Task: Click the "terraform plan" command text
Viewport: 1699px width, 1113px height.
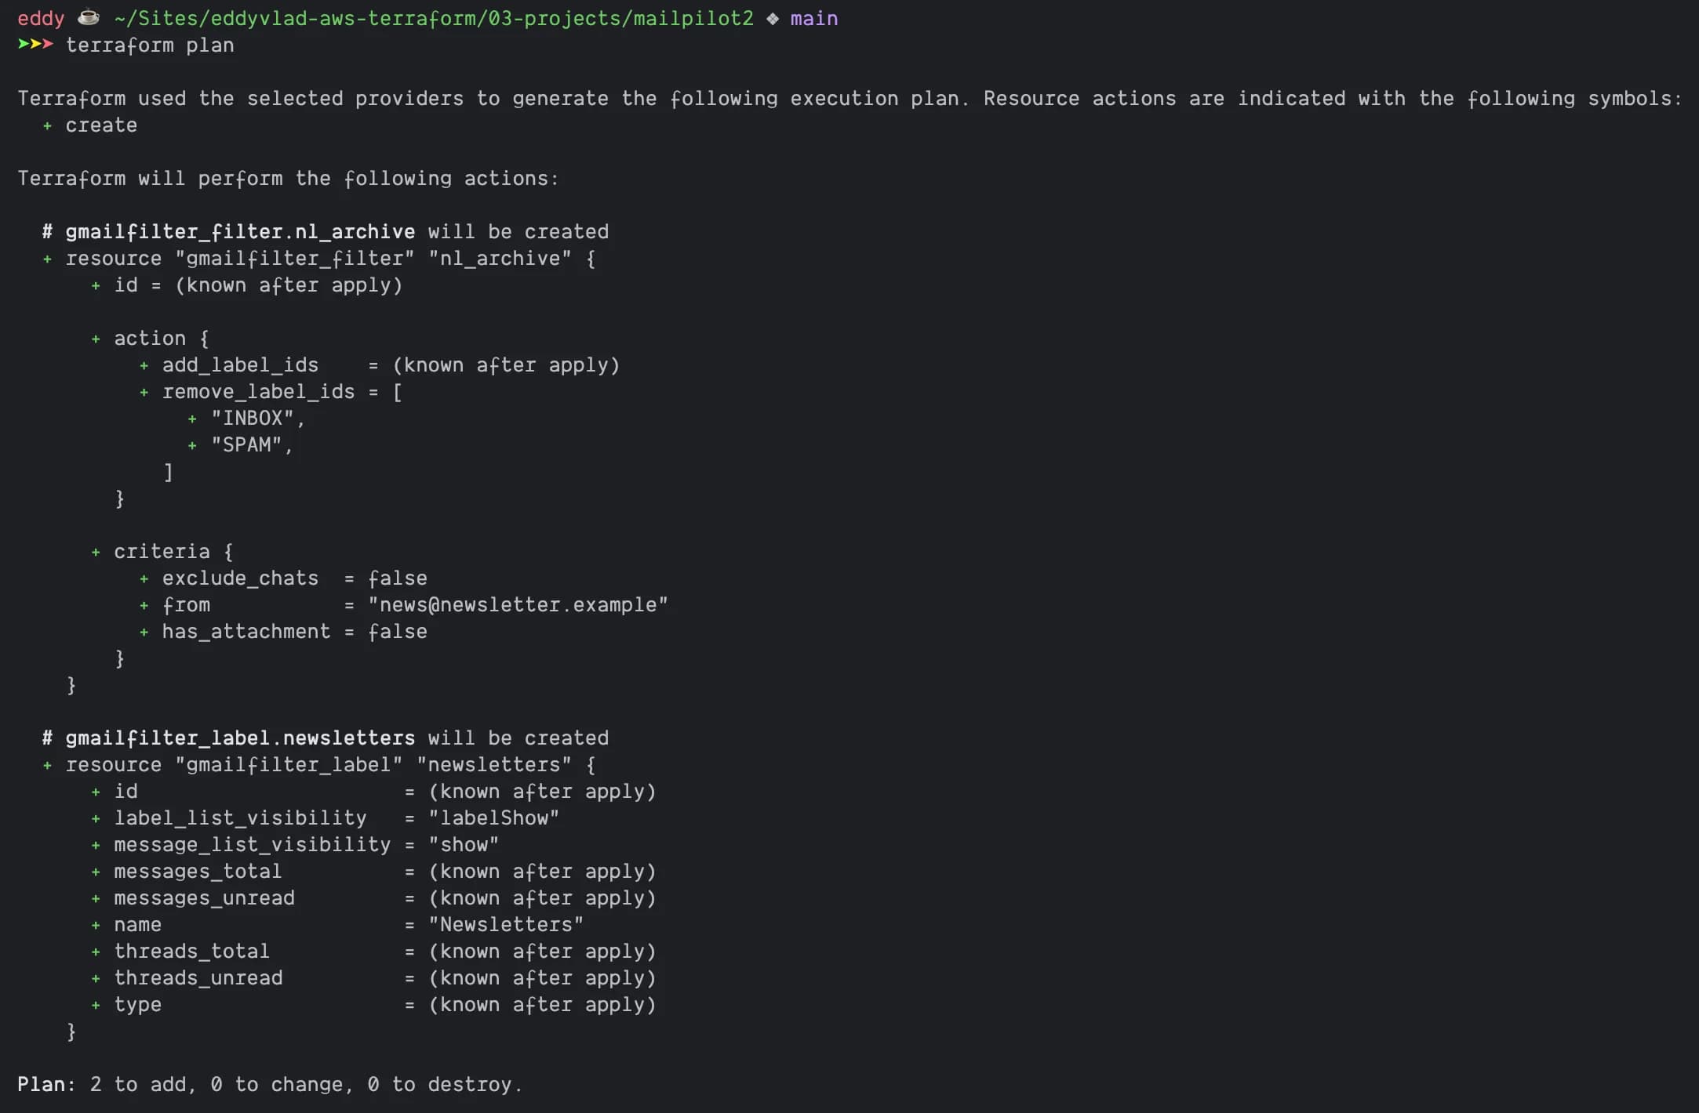Action: point(150,45)
